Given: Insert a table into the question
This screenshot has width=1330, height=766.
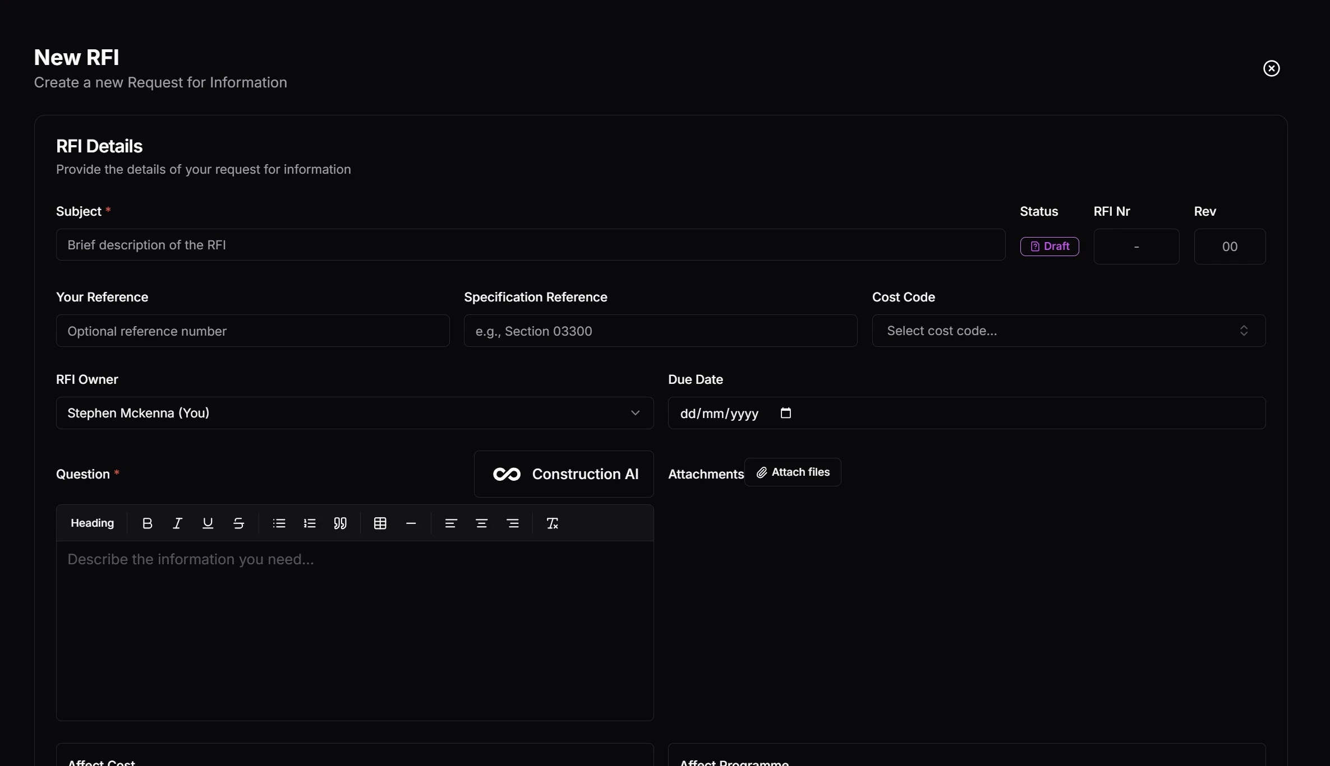Looking at the screenshot, I should point(380,523).
